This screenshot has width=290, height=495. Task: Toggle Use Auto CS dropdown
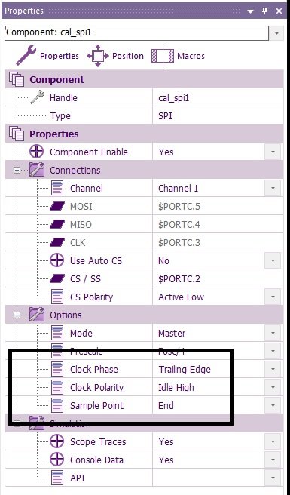tap(273, 261)
